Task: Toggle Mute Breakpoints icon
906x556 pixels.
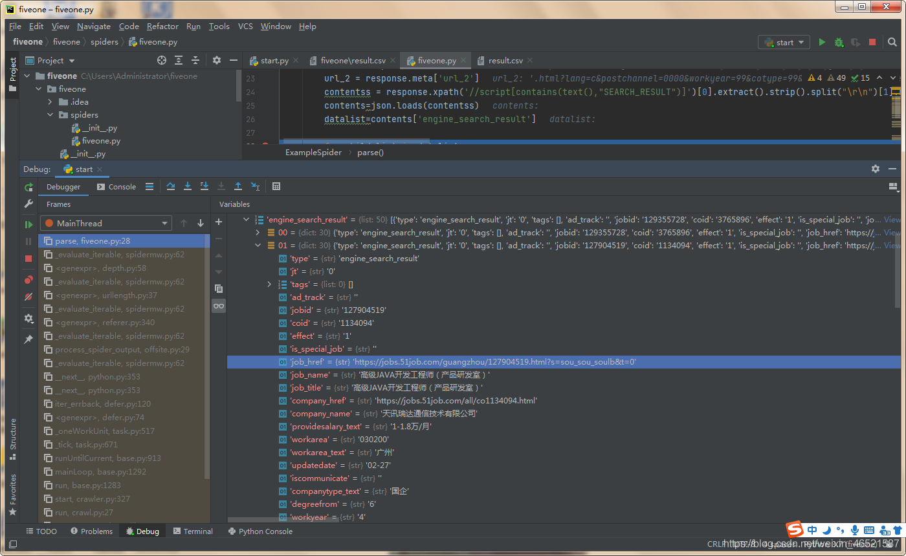Action: click(x=28, y=297)
